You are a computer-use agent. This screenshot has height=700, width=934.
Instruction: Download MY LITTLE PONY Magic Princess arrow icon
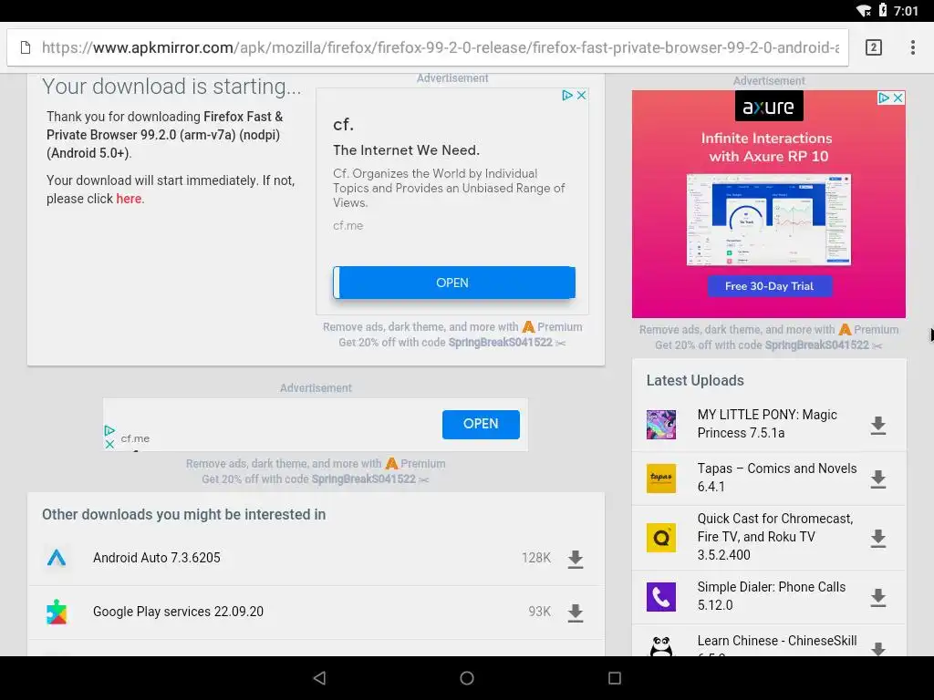pos(878,426)
